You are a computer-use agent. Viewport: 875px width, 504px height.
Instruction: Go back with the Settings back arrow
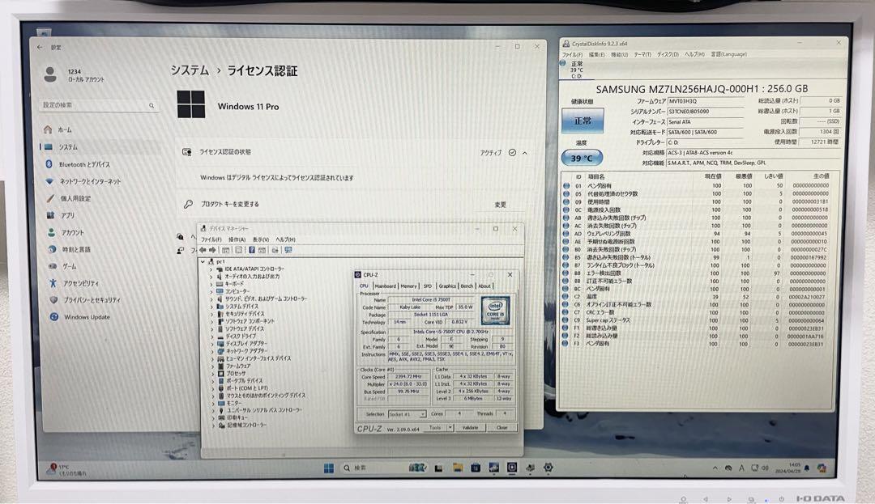40,48
